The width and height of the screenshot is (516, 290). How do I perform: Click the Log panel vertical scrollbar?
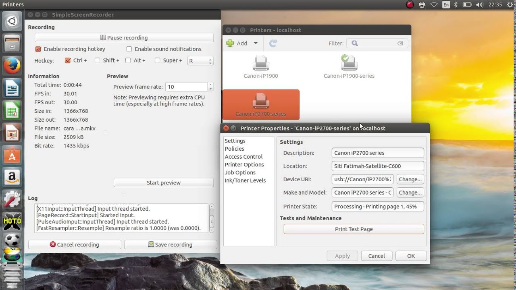[x=211, y=218]
